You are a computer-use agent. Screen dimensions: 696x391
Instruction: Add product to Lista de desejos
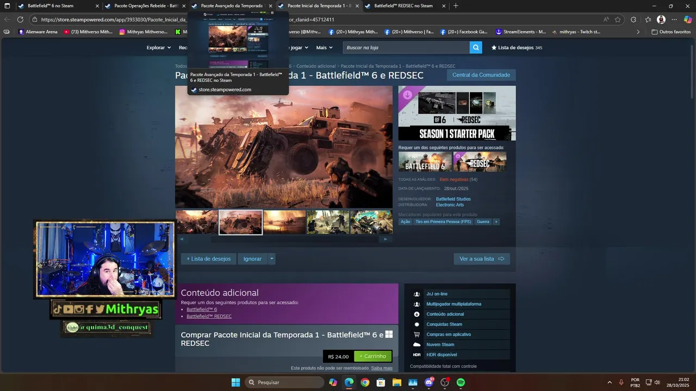[x=209, y=259]
